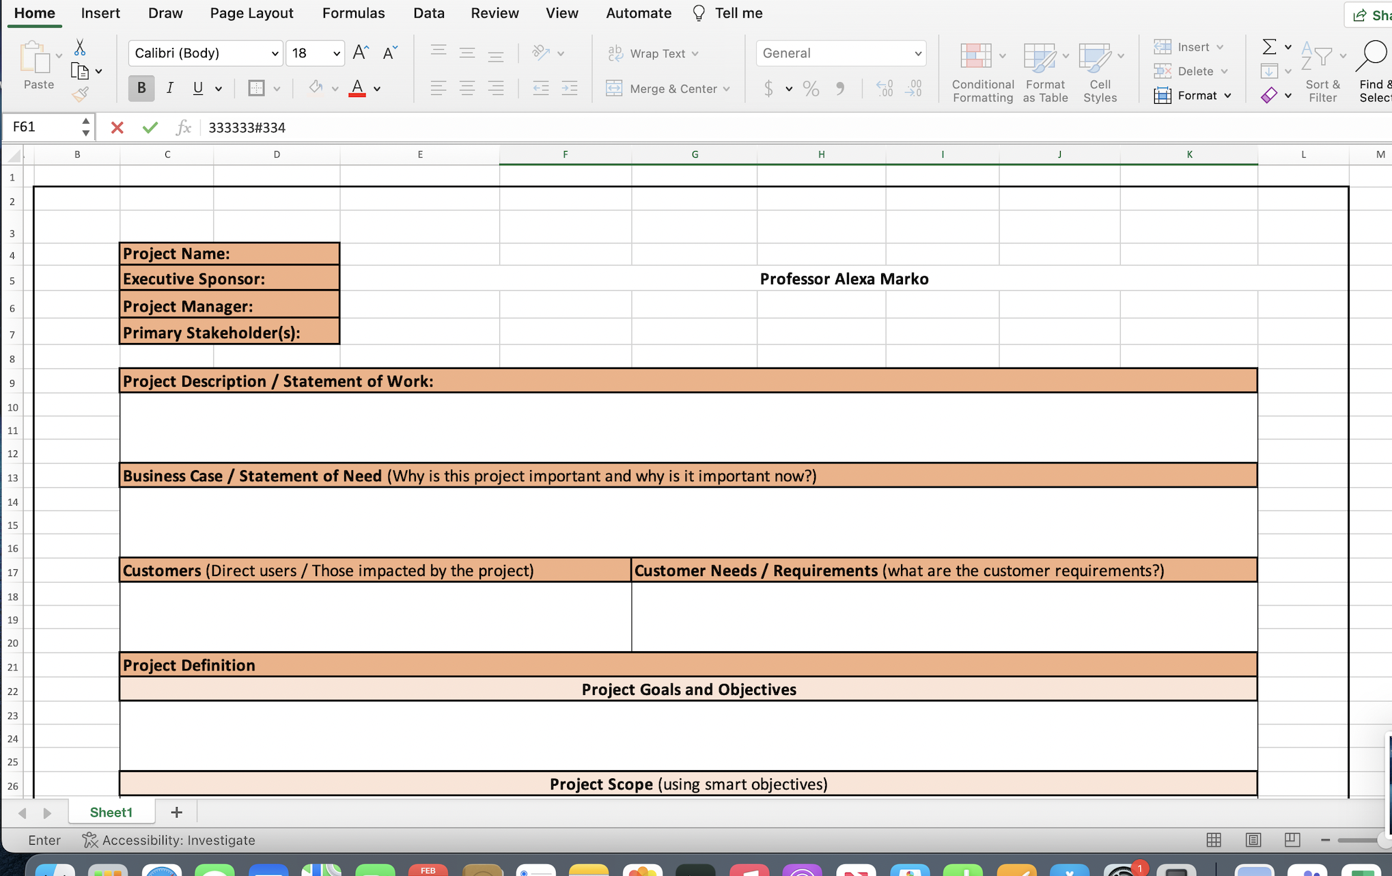Viewport: 1392px width, 876px height.
Task: Switch to Normal view in status bar
Action: point(1214,840)
